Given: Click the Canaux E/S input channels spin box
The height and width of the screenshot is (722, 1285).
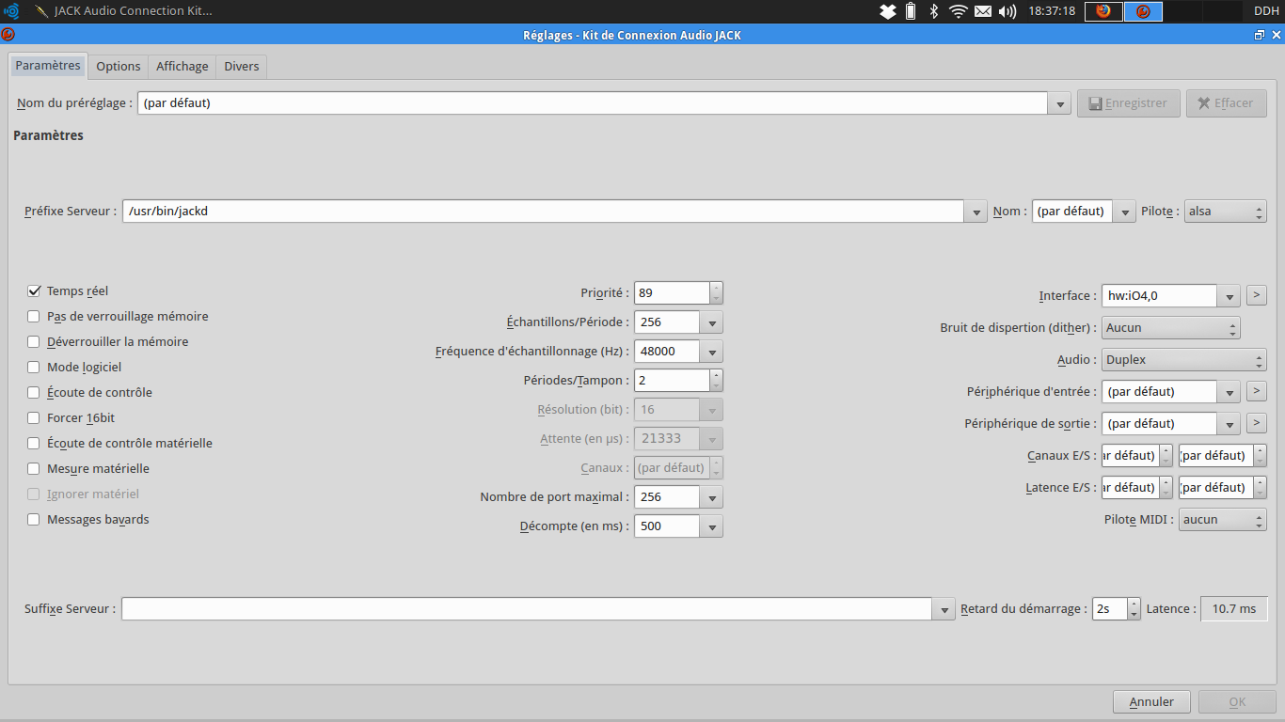Looking at the screenshot, I should (x=1137, y=456).
